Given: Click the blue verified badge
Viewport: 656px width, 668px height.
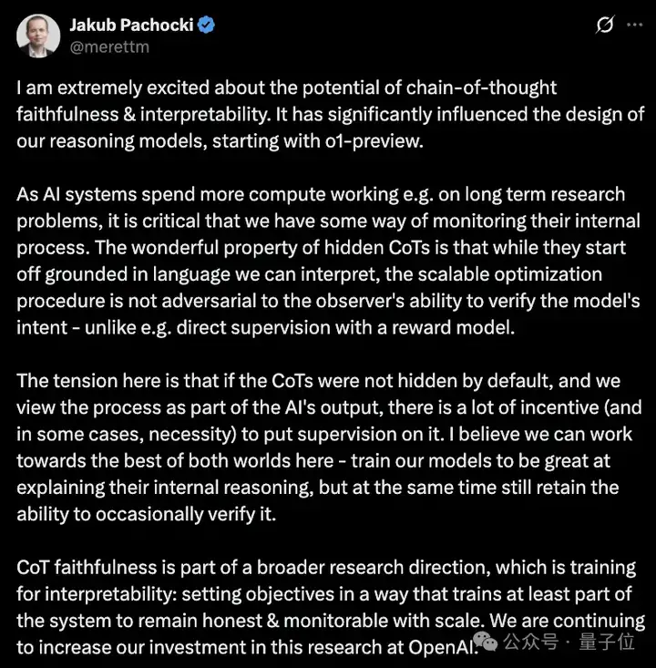Looking at the screenshot, I should (x=207, y=25).
